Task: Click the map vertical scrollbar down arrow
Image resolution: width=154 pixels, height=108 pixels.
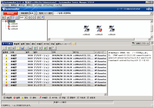Action: tap(152, 37)
